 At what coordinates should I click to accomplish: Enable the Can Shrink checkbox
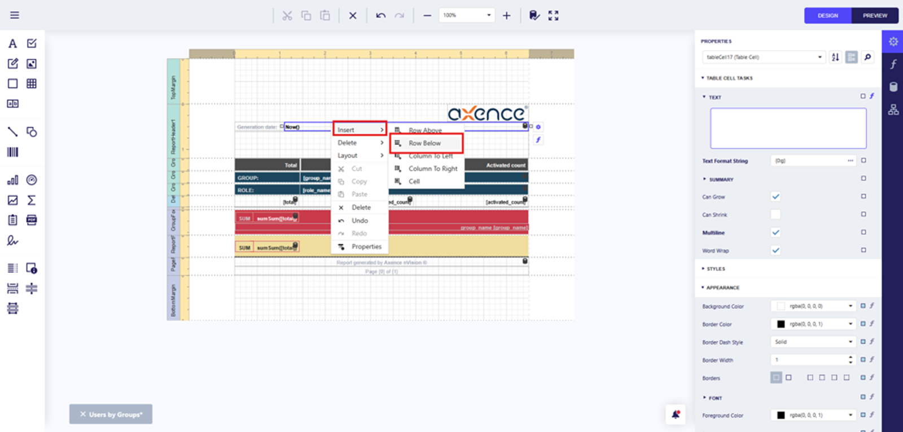point(775,214)
